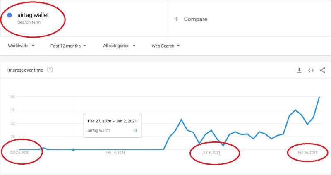
Task: Click the blue dot for airtag wallet
Action: pyautogui.click(x=10, y=15)
